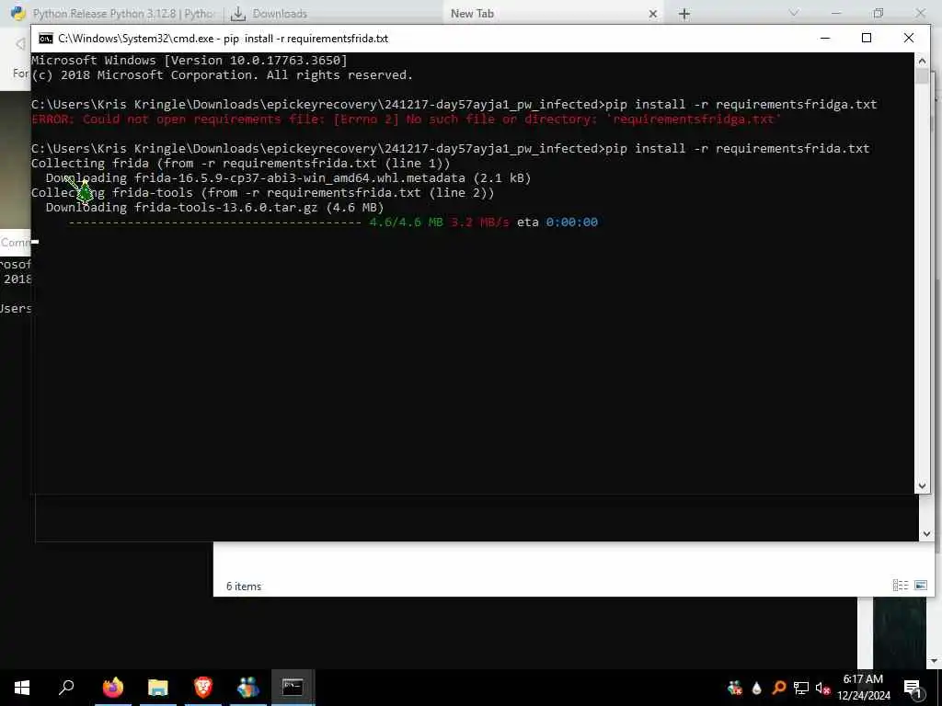Image resolution: width=942 pixels, height=706 pixels.
Task: Open Firefox from the taskbar
Action: (113, 688)
